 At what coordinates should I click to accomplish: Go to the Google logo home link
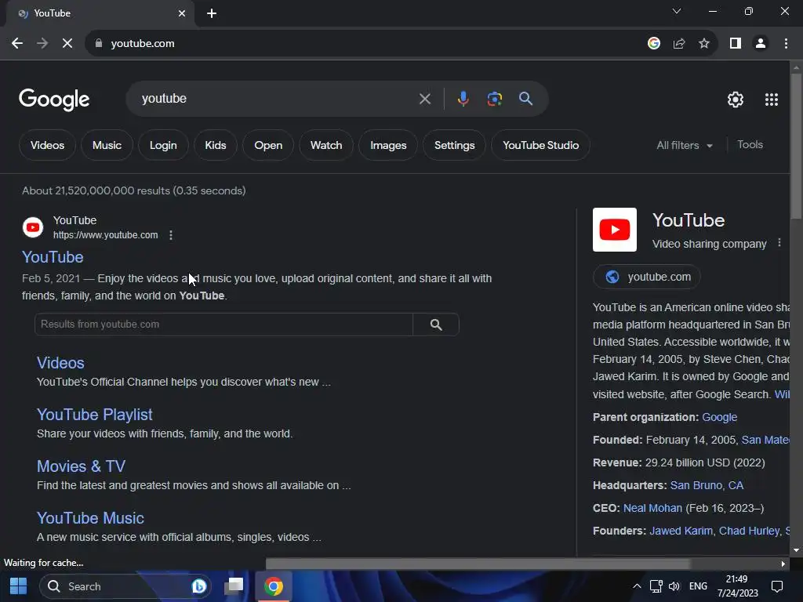[x=54, y=100]
